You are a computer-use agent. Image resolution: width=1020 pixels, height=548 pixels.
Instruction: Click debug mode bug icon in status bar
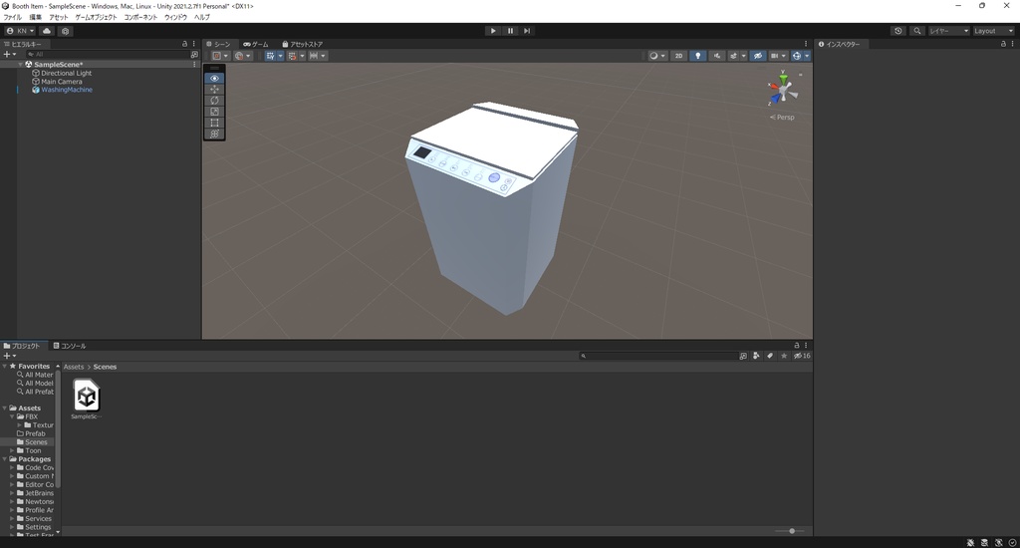pos(970,542)
